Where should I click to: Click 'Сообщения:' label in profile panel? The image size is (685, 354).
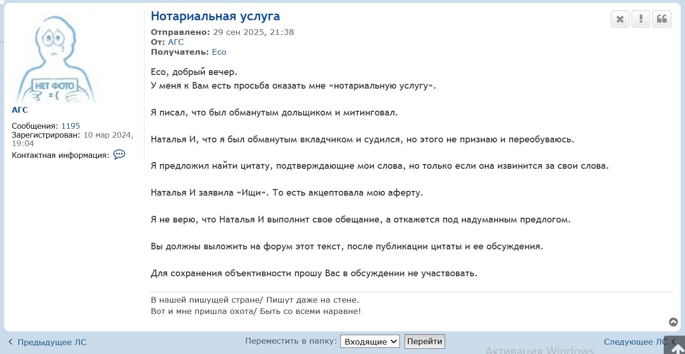pyautogui.click(x=35, y=126)
